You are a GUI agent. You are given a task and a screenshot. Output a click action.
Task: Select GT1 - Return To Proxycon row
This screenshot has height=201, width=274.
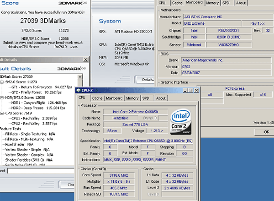tap(42, 87)
